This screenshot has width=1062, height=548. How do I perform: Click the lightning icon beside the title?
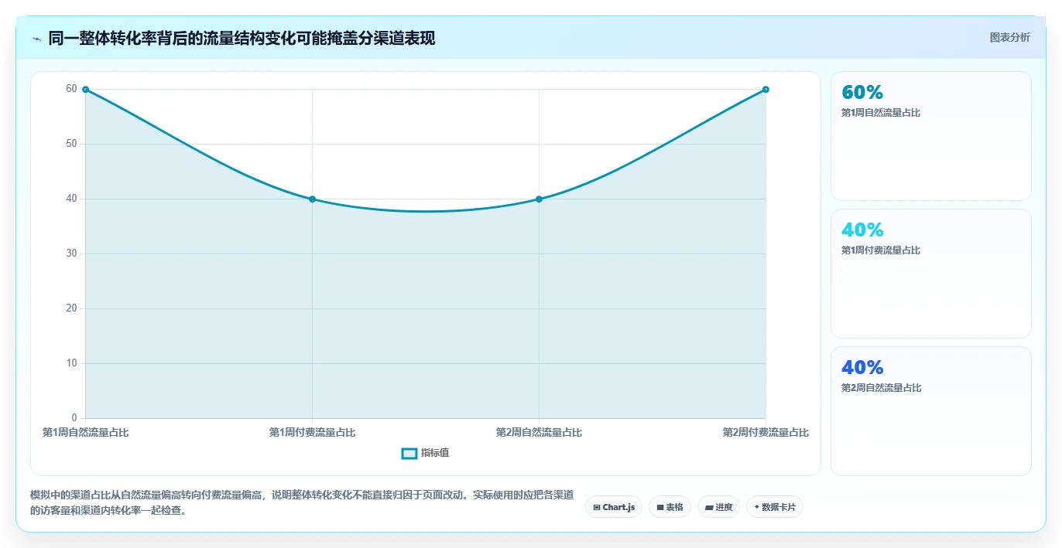(36, 39)
